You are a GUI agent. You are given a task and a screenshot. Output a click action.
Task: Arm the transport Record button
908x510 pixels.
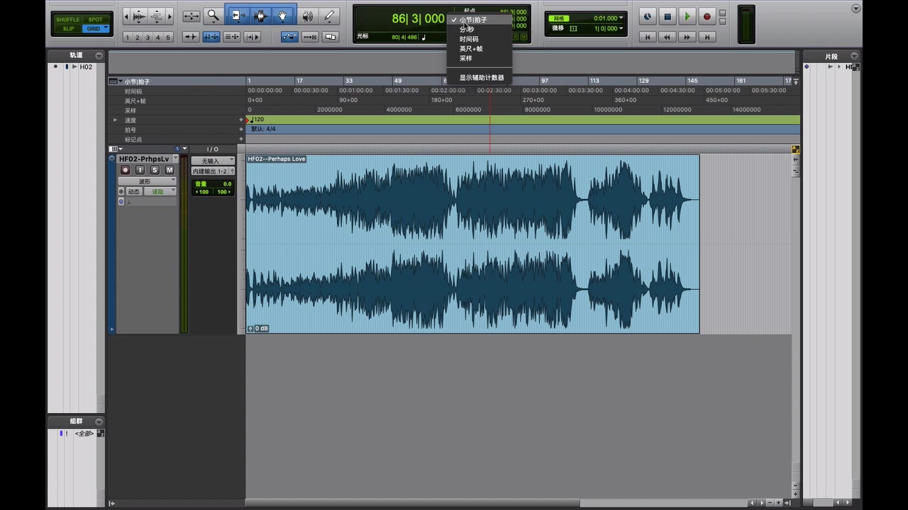pos(707,16)
